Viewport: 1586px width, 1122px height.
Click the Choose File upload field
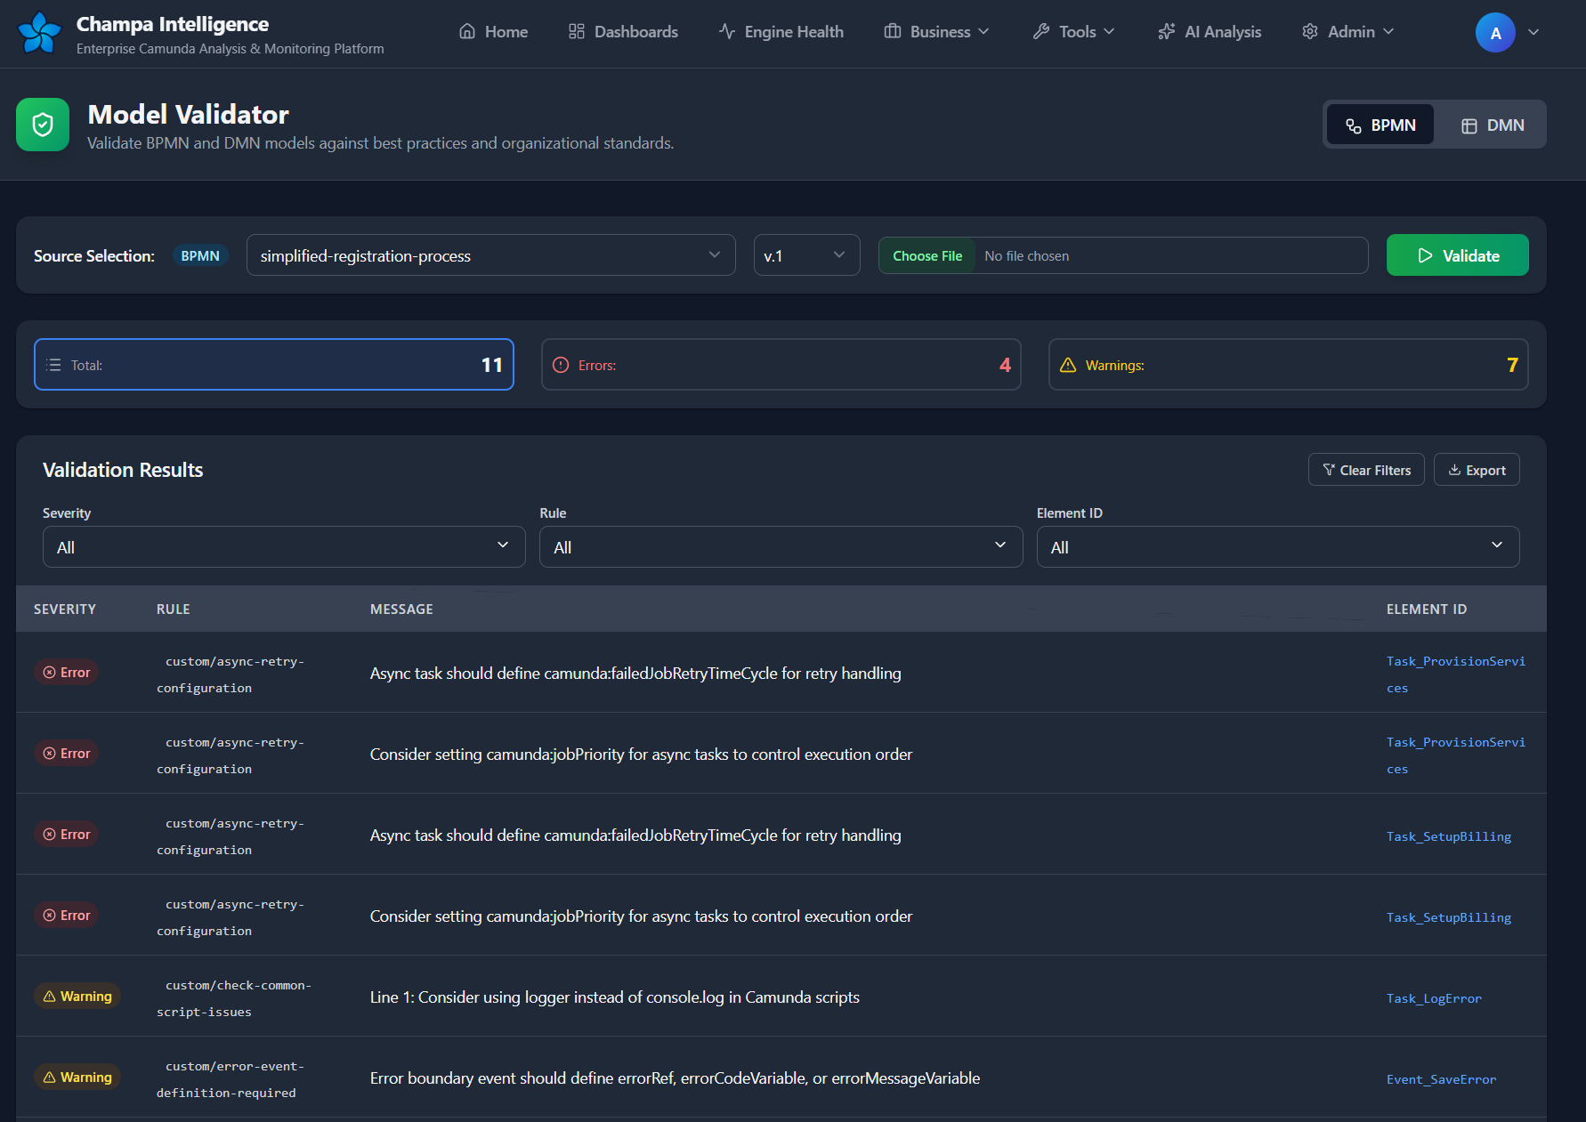[x=927, y=256]
